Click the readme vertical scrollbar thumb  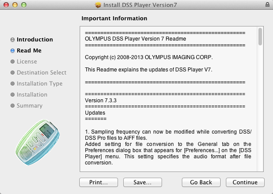[x=260, y=37]
